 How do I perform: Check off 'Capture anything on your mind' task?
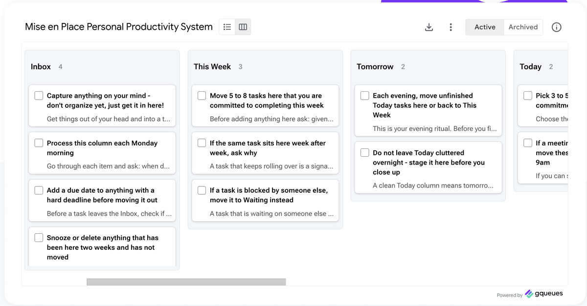pyautogui.click(x=39, y=96)
